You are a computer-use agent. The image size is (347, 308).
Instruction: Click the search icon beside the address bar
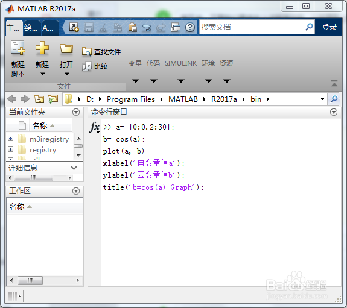pos(334,99)
